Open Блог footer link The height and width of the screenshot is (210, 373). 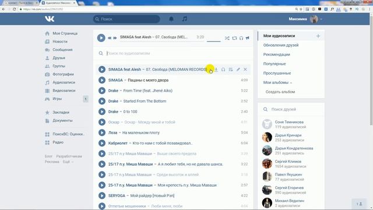tap(48, 156)
